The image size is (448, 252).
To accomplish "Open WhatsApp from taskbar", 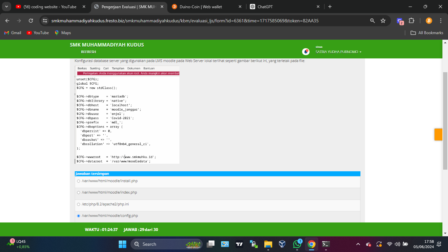I will point(297,244).
